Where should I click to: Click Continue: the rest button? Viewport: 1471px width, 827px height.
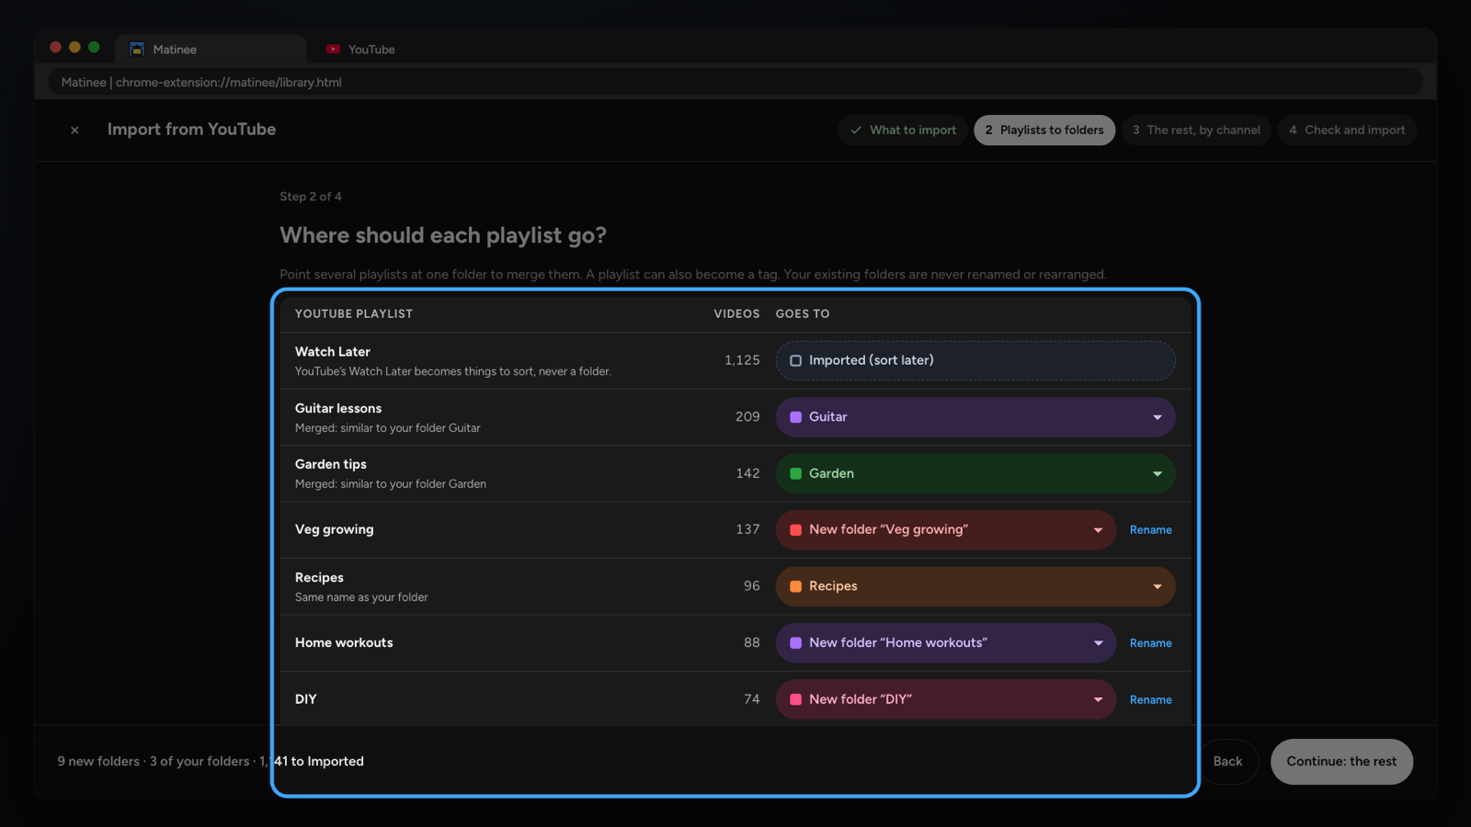(x=1341, y=762)
